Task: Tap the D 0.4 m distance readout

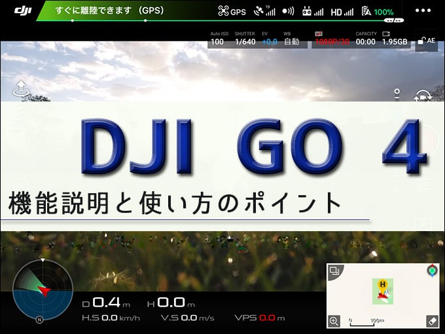Action: pyautogui.click(x=106, y=303)
